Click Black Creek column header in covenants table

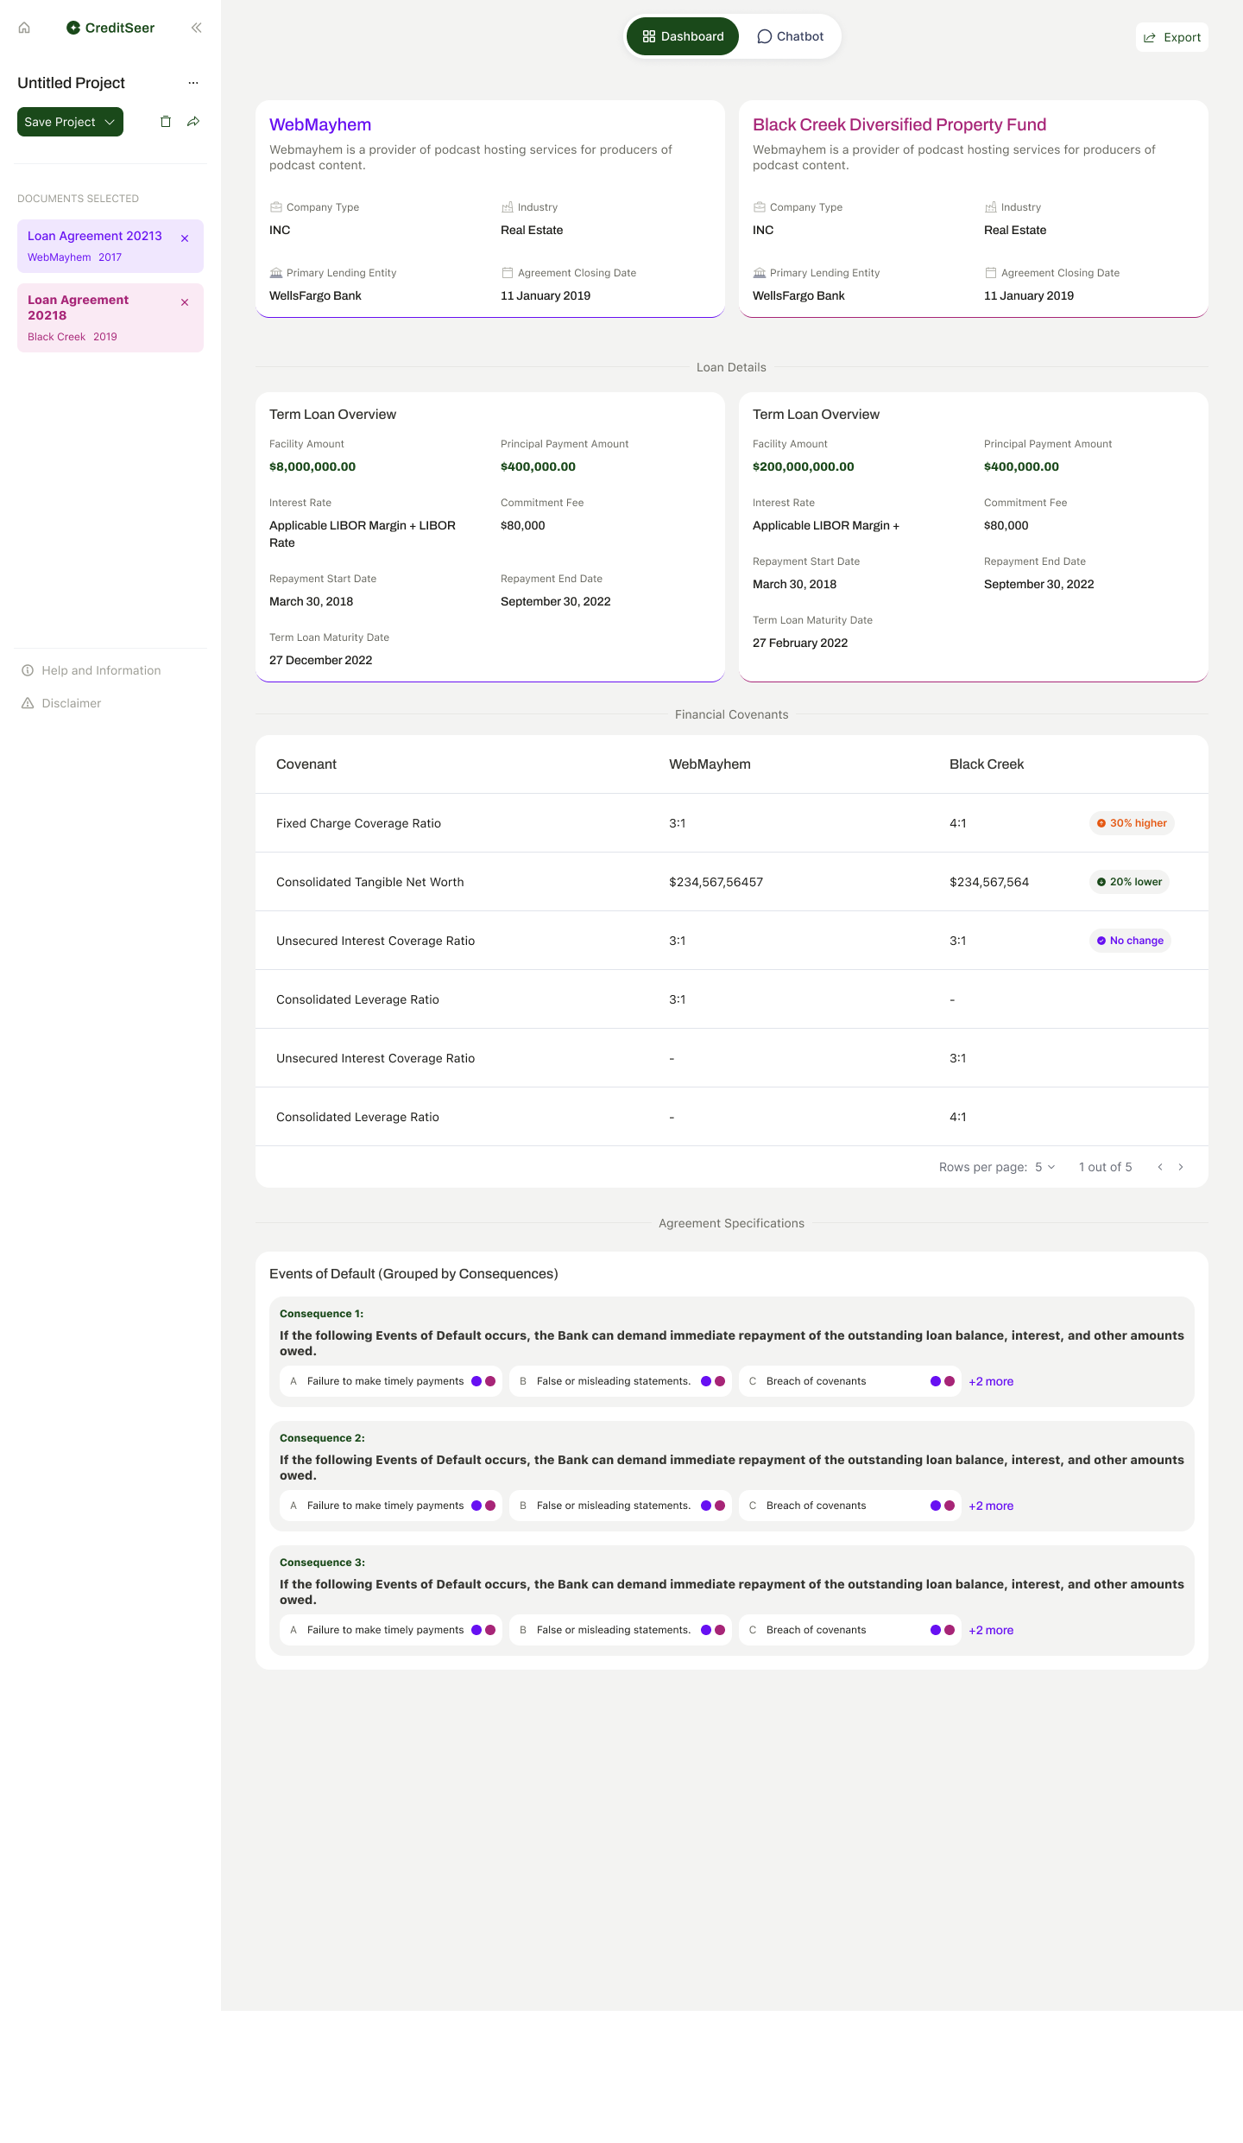987,764
